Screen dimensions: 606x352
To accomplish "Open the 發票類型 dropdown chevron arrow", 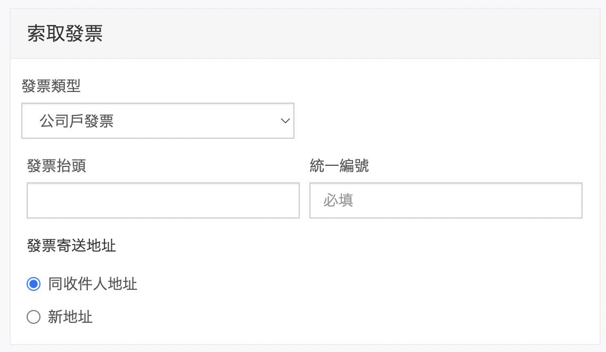I will [x=285, y=121].
